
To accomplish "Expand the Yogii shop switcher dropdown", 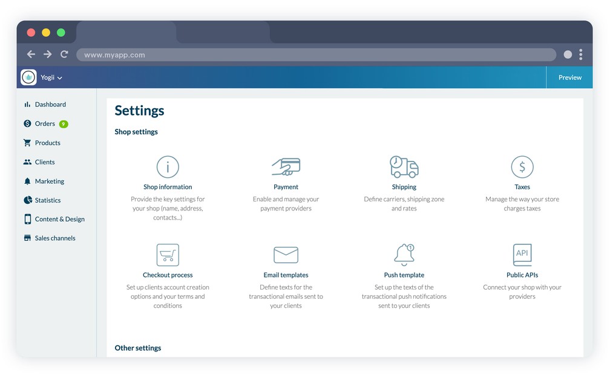I will [51, 77].
